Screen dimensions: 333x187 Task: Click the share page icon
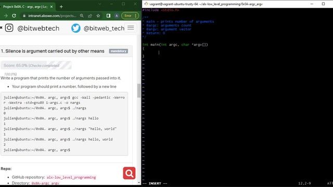pos(90,16)
